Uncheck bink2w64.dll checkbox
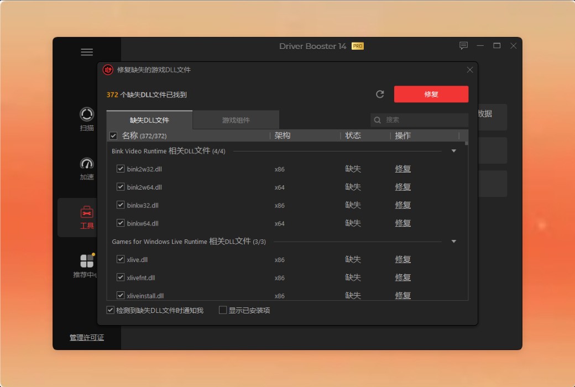 point(121,187)
